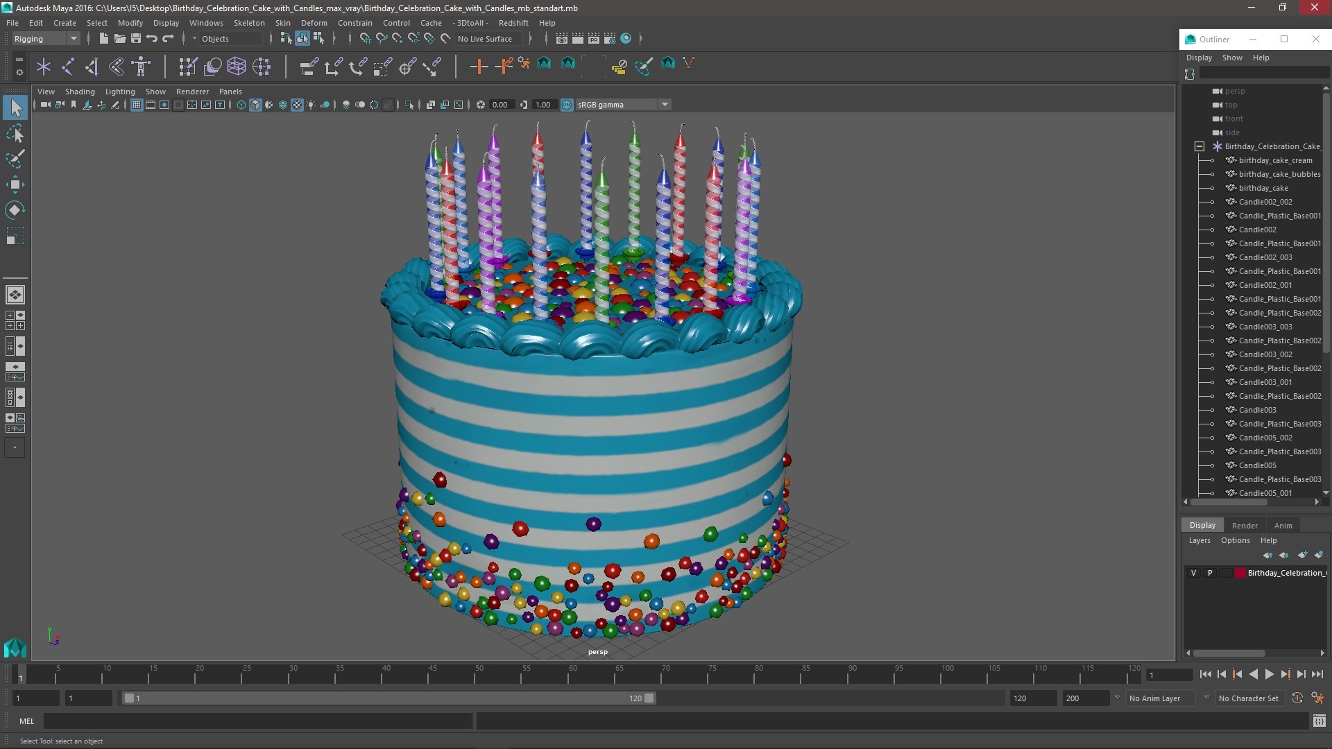Click the Save Scene icon

tap(136, 39)
